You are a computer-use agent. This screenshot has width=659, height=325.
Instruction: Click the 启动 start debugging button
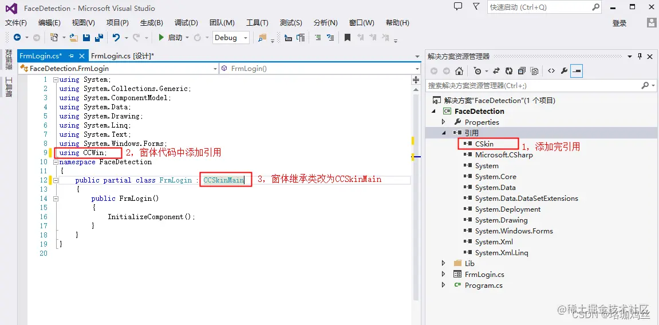(x=170, y=38)
